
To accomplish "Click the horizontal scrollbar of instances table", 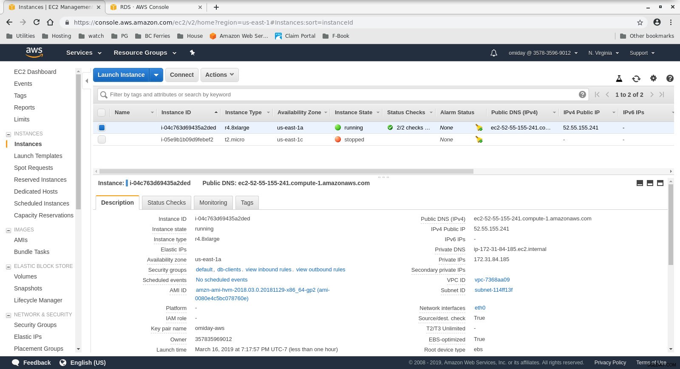I will (286, 172).
